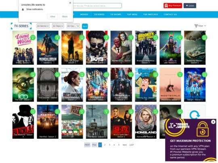Click the Login button
Viewport: 218px width, 163px height.
pyautogui.click(x=190, y=6)
